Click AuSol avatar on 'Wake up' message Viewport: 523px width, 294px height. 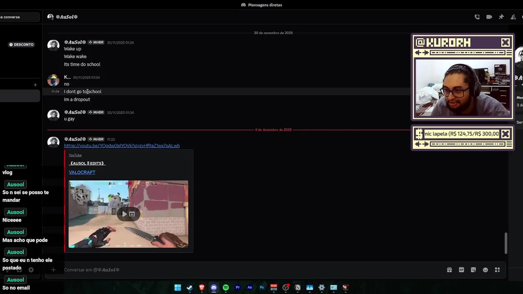[54, 45]
